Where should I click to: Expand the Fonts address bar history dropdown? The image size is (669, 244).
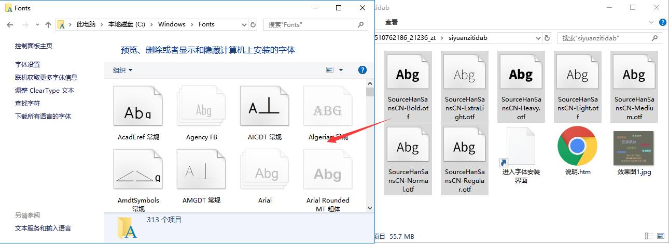pyautogui.click(x=244, y=24)
